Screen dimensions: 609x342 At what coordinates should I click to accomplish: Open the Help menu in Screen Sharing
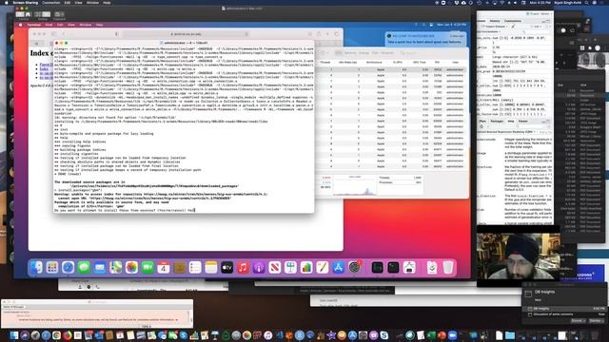tap(107, 2)
